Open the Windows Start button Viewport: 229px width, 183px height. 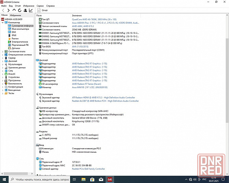click(4, 180)
